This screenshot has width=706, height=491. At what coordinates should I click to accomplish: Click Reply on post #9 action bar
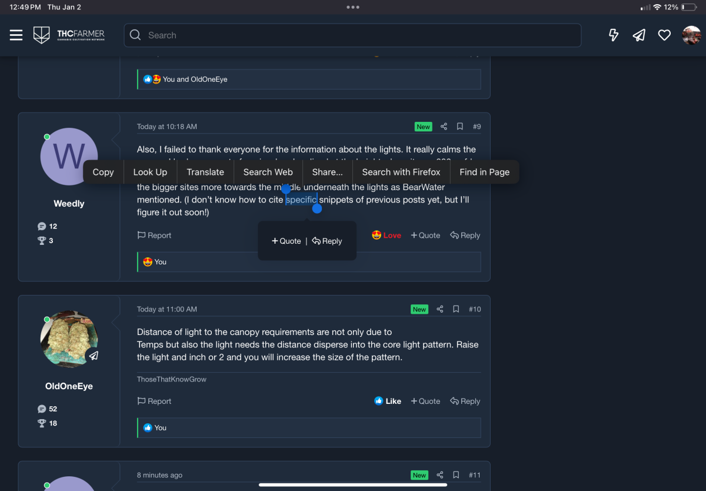pyautogui.click(x=465, y=235)
